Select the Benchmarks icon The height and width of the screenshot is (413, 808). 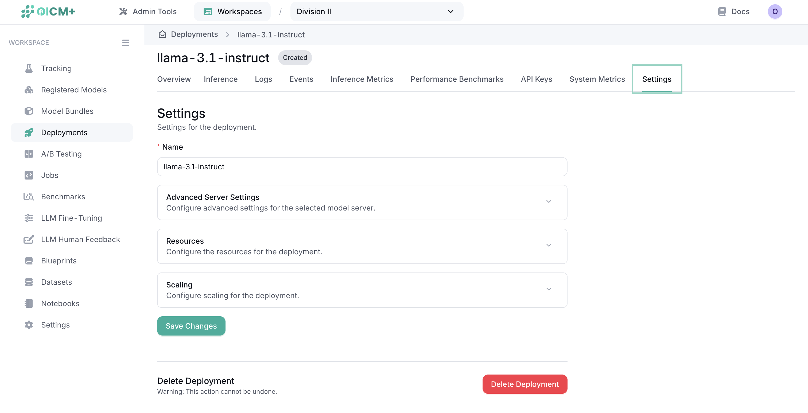pyautogui.click(x=29, y=197)
